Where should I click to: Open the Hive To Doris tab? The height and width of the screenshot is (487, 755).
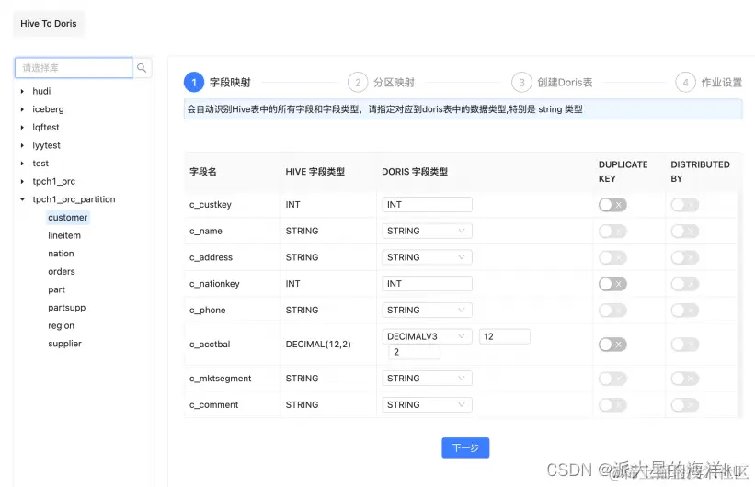[49, 24]
